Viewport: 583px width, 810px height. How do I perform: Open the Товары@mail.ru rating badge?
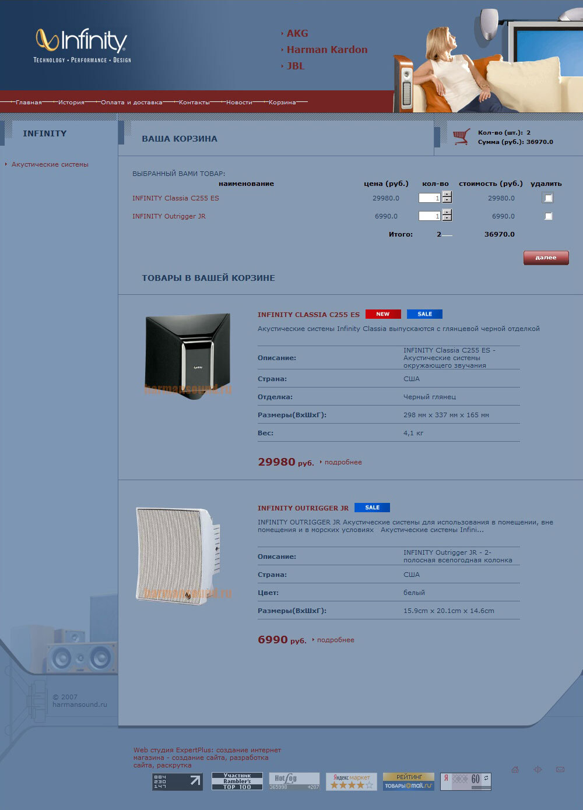(x=409, y=781)
